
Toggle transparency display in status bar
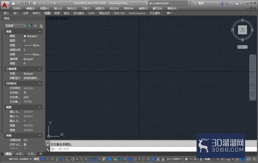tap(110, 159)
